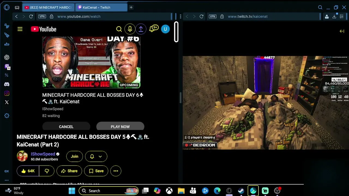Open Opera easy setup panel icon
349x196 pixels.
341,16
